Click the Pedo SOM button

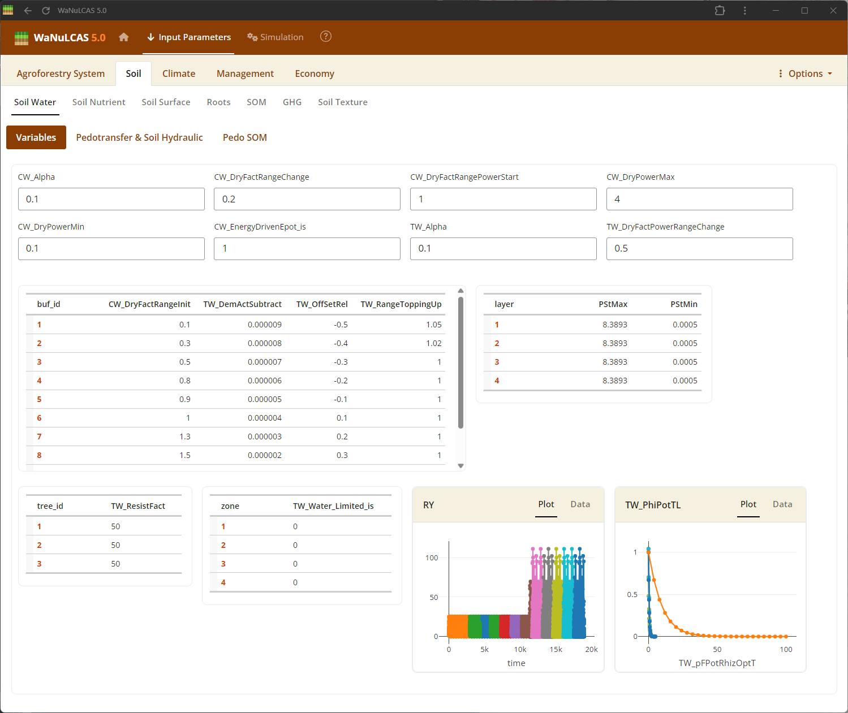click(x=244, y=137)
